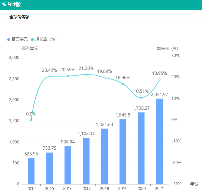Viewport: 202px width, 193px height.
Task: Toggle the 增长率 (%) legend series
Action: 44,39
